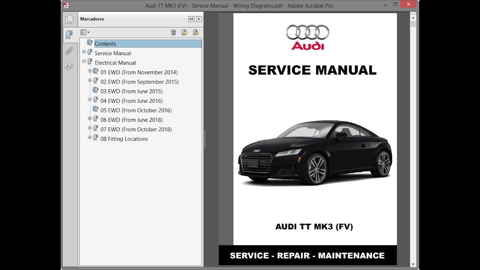
Task: Close the Adobe Acrobat Pro window
Action: click(x=408, y=4)
